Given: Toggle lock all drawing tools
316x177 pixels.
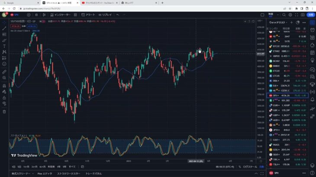Looking at the screenshot, I should (x=4, y=98).
